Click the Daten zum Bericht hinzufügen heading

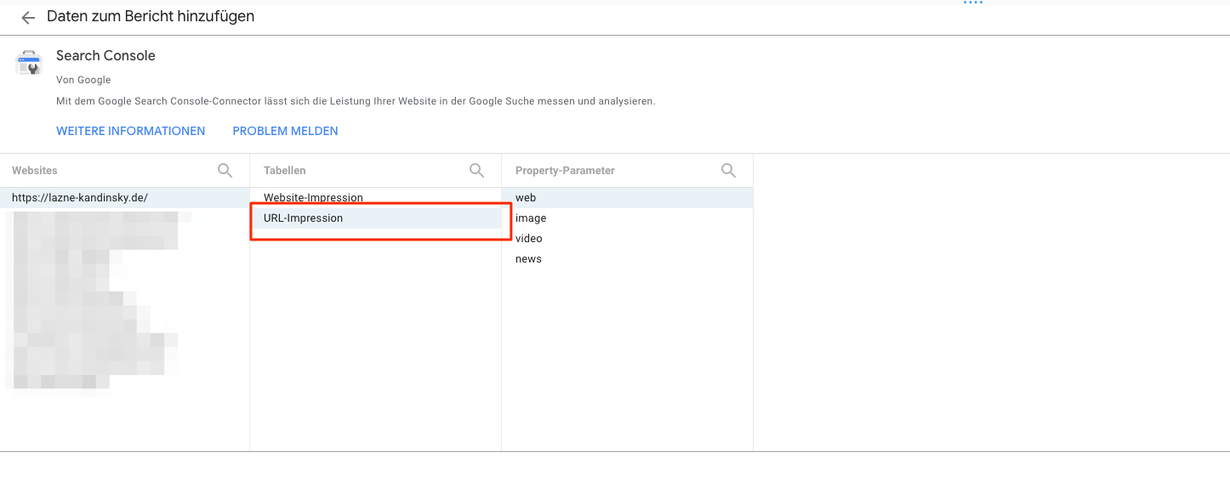pos(151,16)
